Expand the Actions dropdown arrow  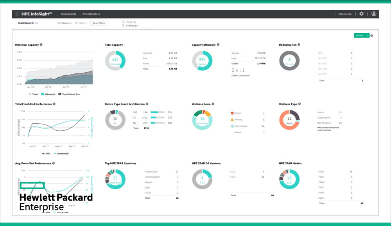[x=367, y=36]
